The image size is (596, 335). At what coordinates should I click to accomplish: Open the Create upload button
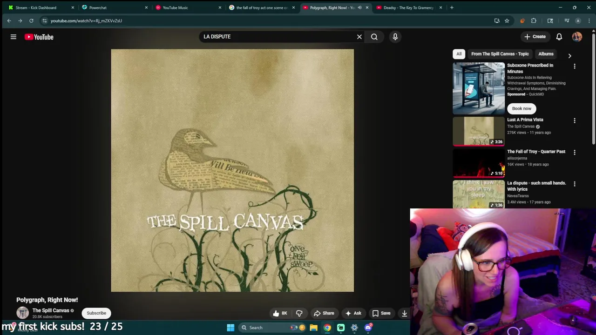click(535, 37)
